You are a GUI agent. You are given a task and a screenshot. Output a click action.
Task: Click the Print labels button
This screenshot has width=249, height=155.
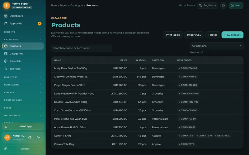(x=173, y=35)
